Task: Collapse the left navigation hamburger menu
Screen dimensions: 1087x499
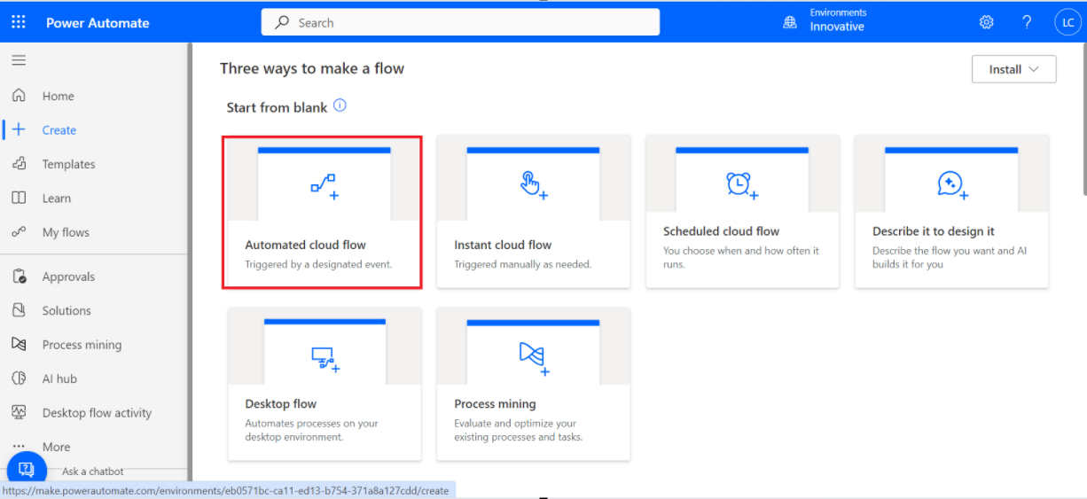Action: 19,60
